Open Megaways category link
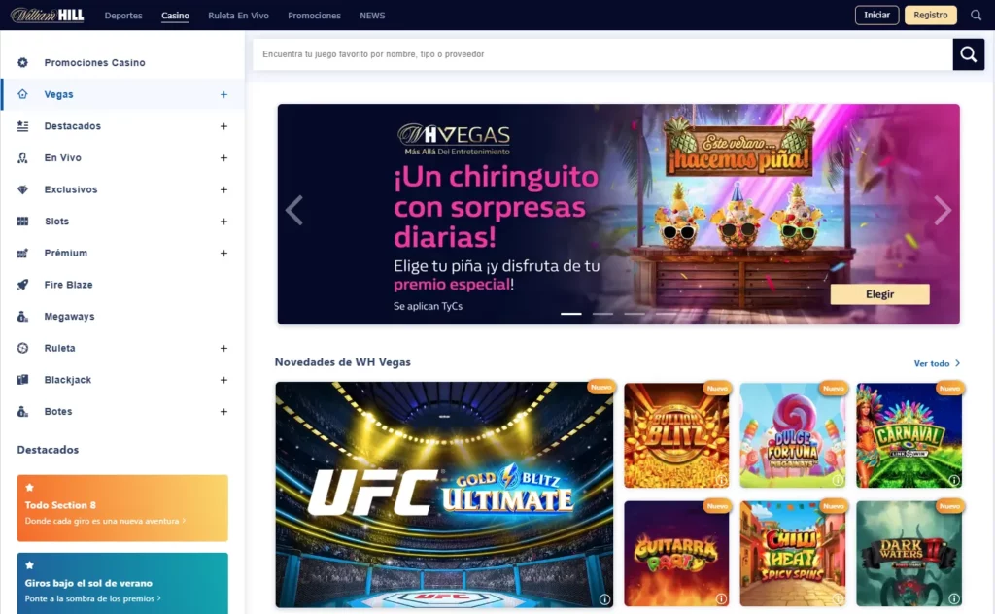The height and width of the screenshot is (614, 995). (69, 316)
